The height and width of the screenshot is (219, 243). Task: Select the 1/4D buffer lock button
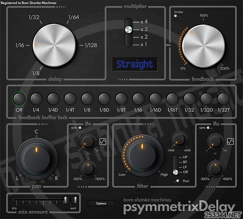[x=53, y=99]
